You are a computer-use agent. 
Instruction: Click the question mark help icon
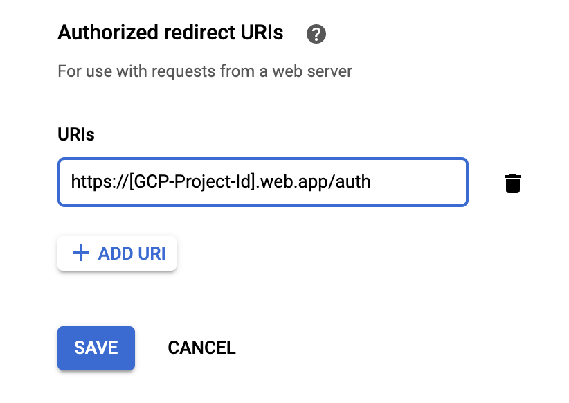(x=317, y=34)
